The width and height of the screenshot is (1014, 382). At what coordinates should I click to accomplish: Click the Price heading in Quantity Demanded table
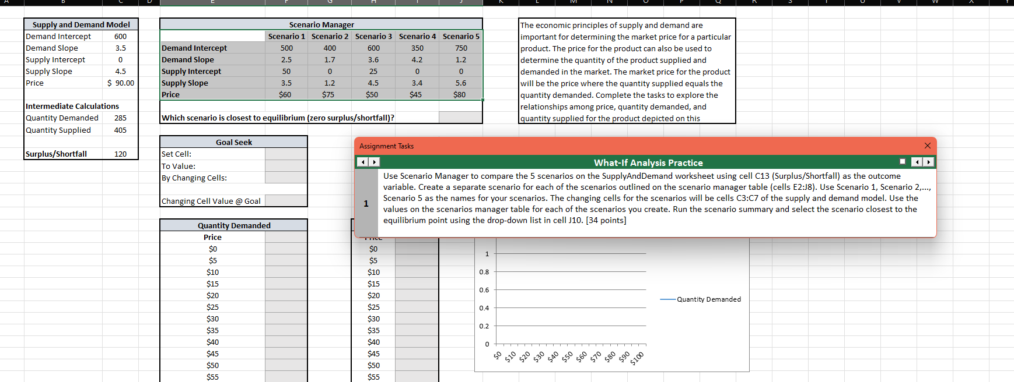pos(212,237)
